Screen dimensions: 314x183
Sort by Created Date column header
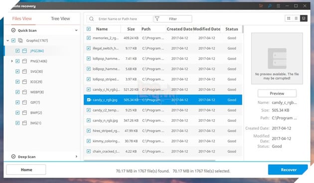179,29
